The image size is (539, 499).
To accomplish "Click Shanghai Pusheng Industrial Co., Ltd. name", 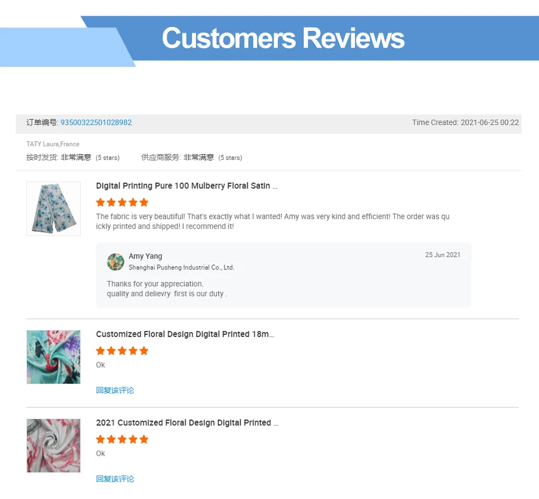I will pos(181,267).
